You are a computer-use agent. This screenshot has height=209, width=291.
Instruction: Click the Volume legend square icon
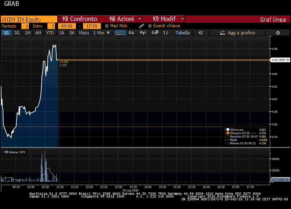(x=6, y=152)
